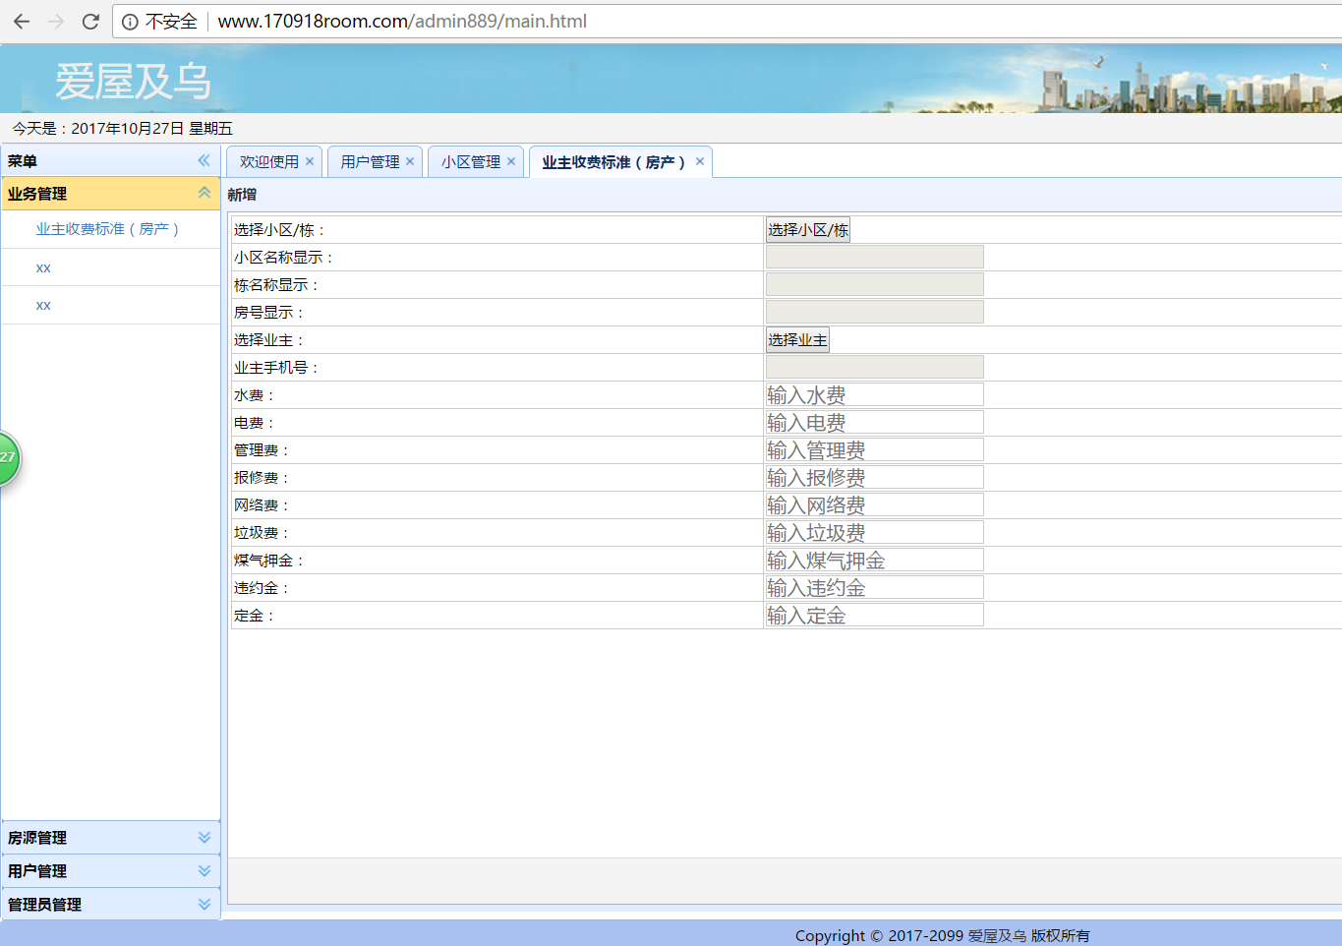This screenshot has height=946, width=1342.
Task: Close the 用户管理 tab
Action: (x=410, y=161)
